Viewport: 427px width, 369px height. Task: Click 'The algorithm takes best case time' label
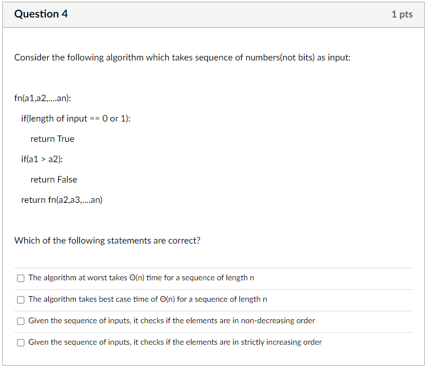(148, 299)
